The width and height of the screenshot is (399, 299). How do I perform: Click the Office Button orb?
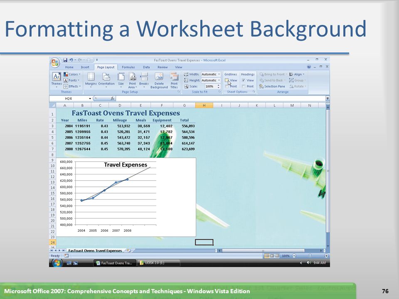tap(55, 63)
